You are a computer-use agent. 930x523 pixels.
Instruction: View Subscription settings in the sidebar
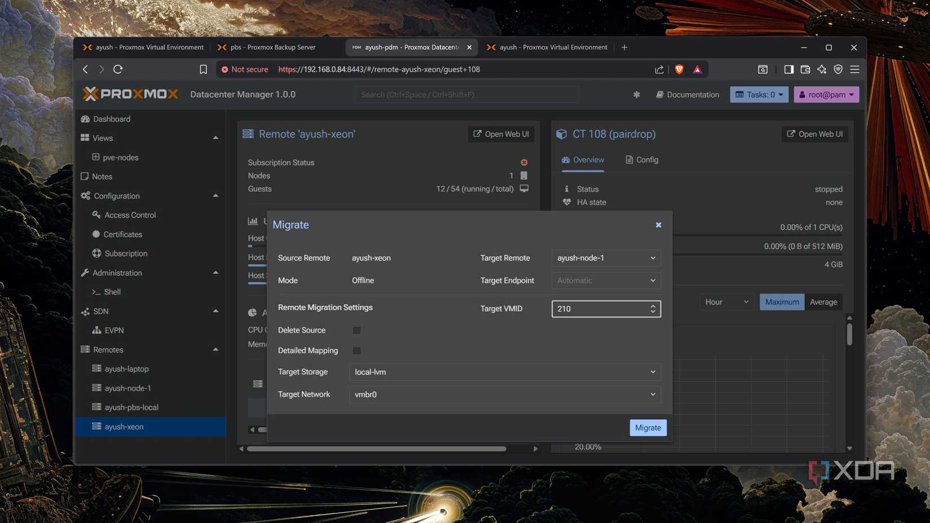[126, 253]
